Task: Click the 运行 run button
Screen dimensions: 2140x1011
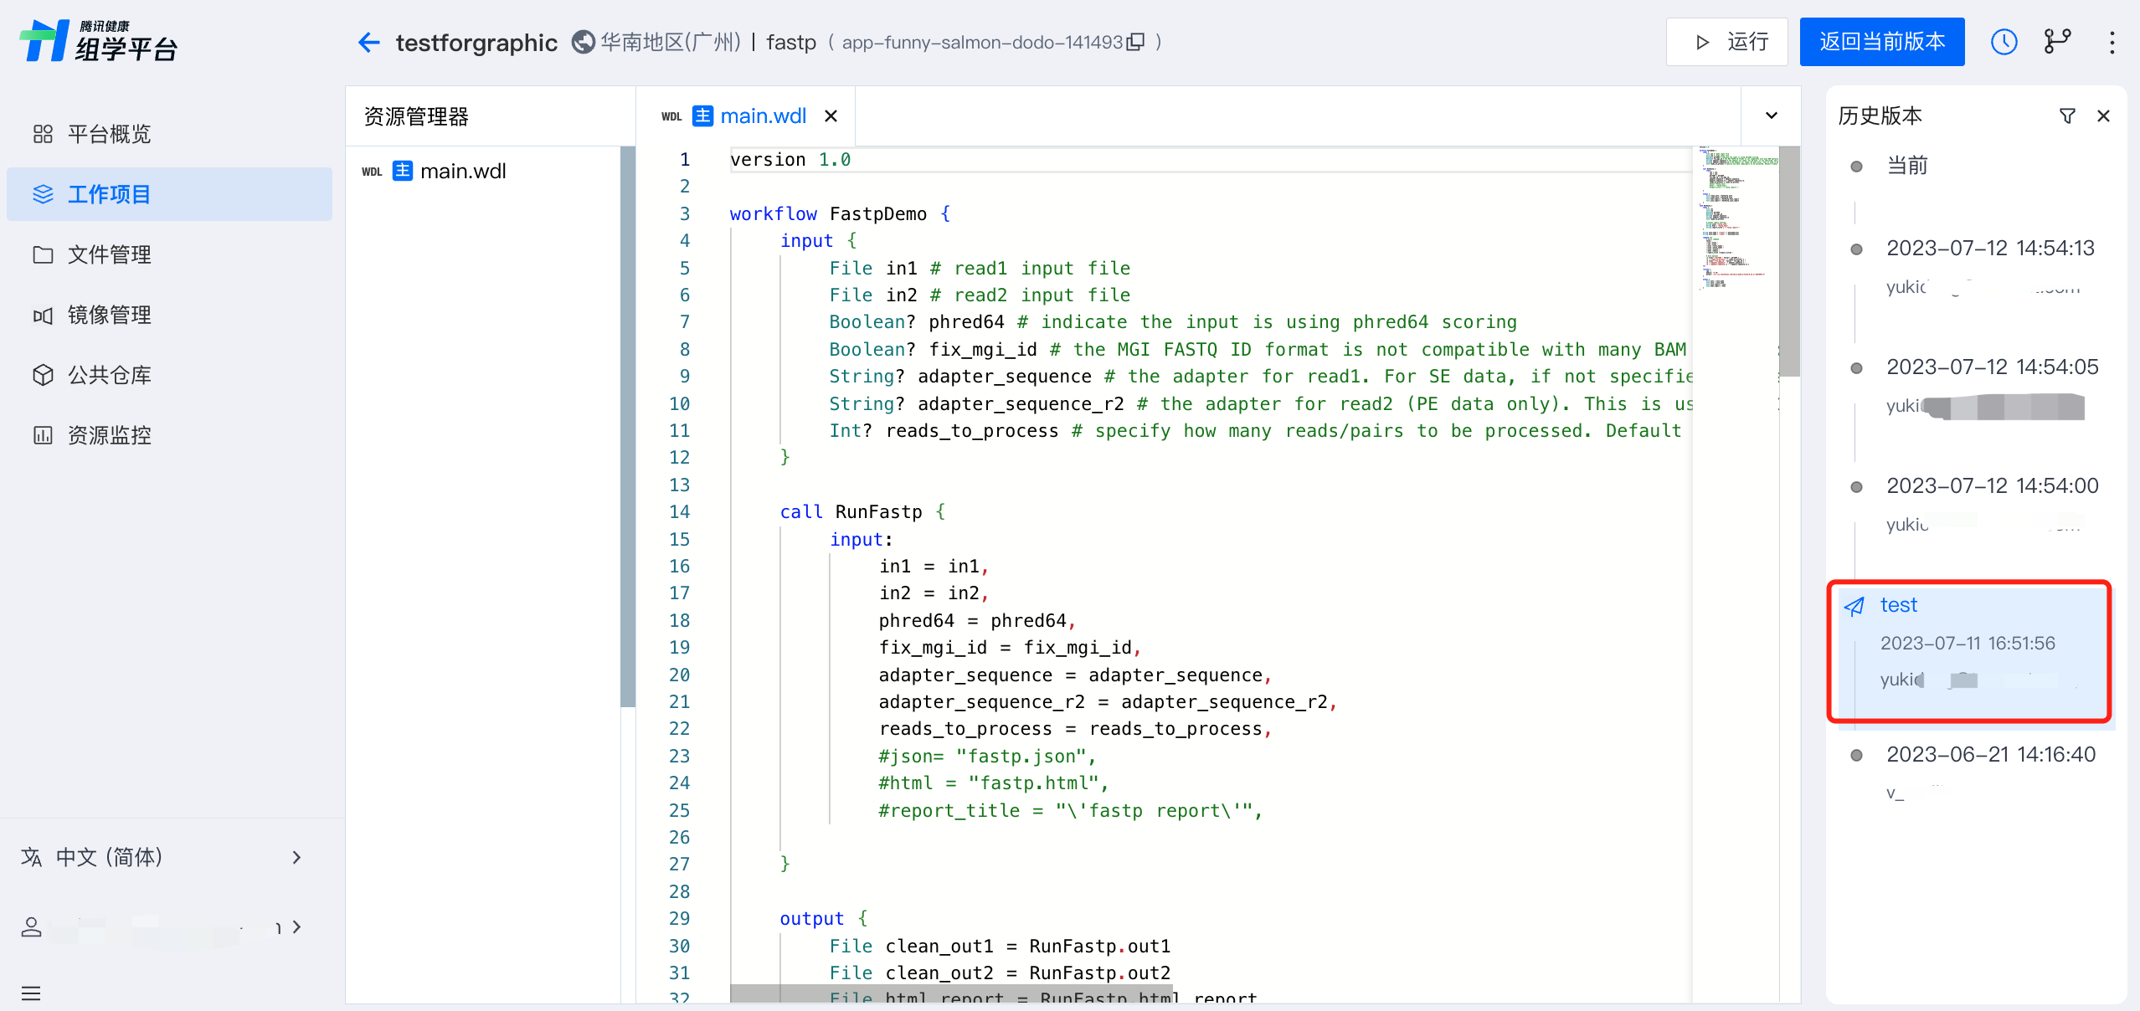Action: point(1727,42)
